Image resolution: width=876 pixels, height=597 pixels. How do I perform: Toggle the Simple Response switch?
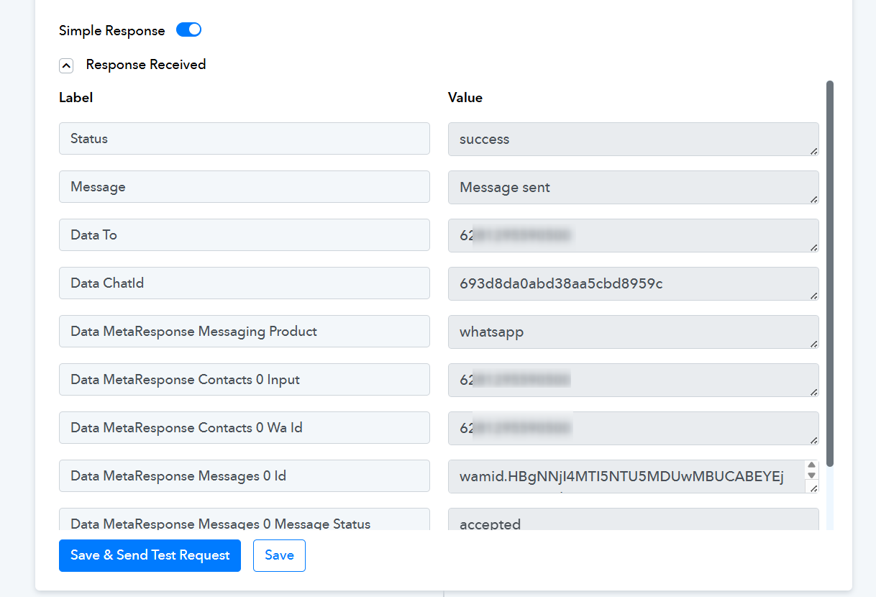pos(188,30)
